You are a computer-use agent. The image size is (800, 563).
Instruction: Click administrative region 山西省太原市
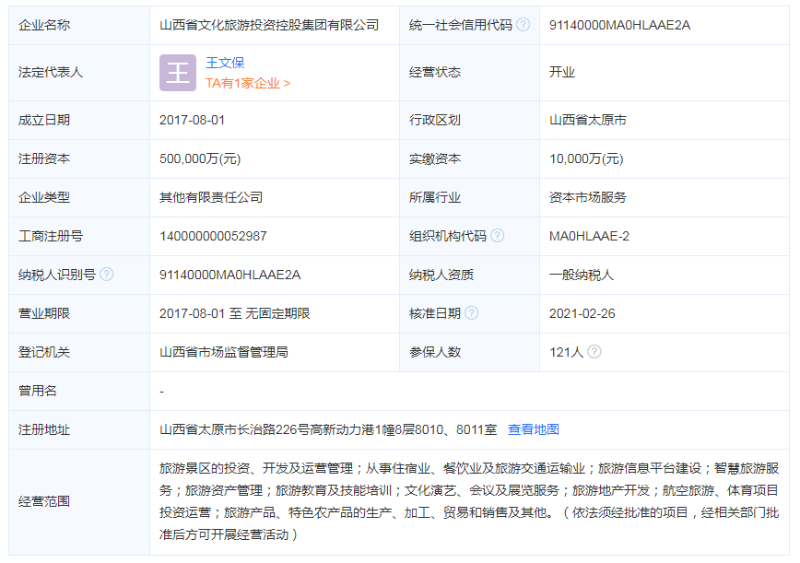pos(588,120)
